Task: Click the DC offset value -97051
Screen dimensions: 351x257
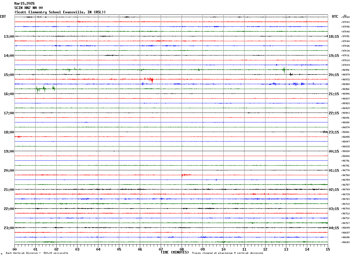Action: coord(345,36)
